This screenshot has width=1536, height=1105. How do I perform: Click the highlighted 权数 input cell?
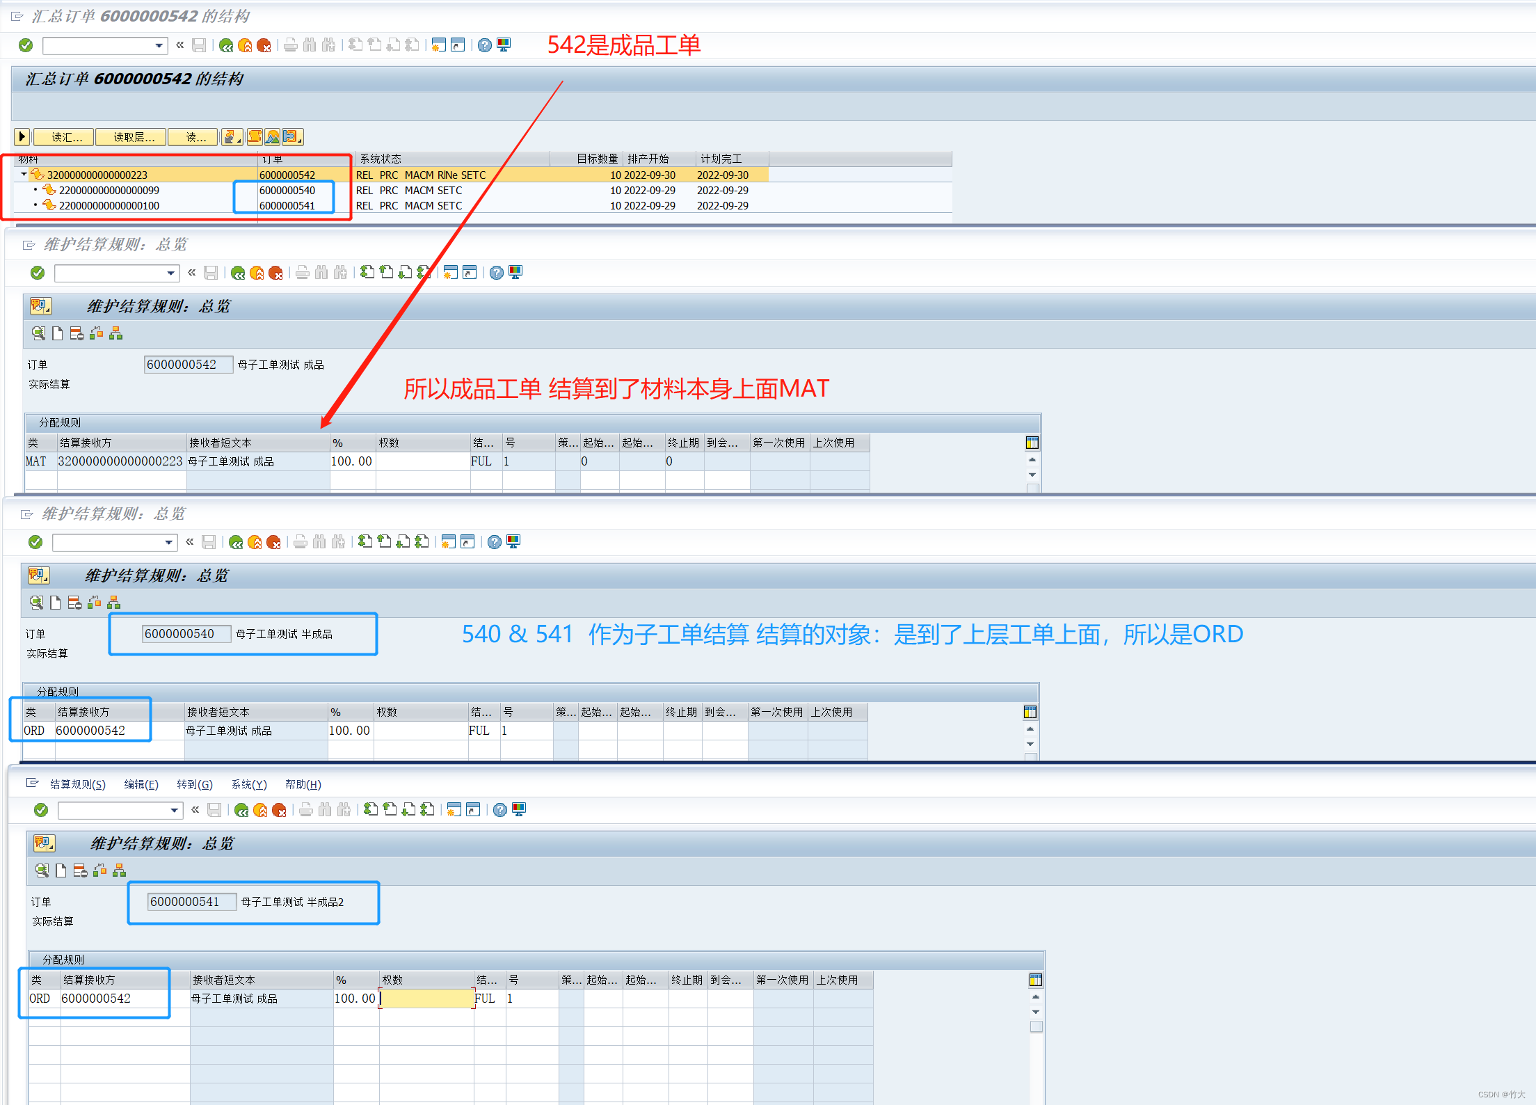tap(426, 998)
